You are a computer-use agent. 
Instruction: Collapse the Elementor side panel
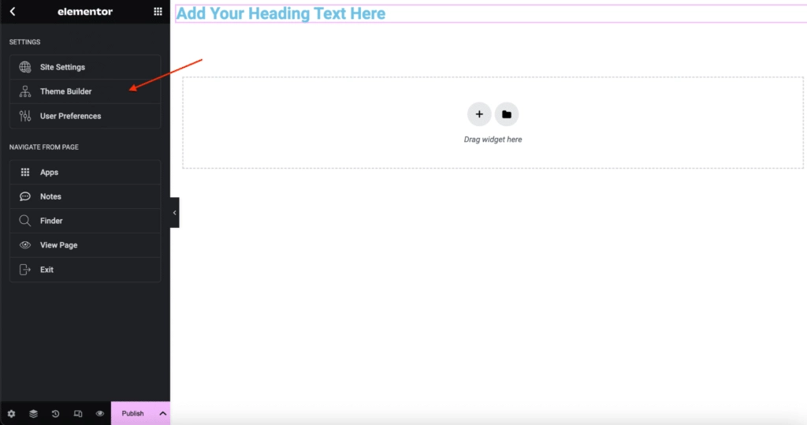click(x=174, y=213)
